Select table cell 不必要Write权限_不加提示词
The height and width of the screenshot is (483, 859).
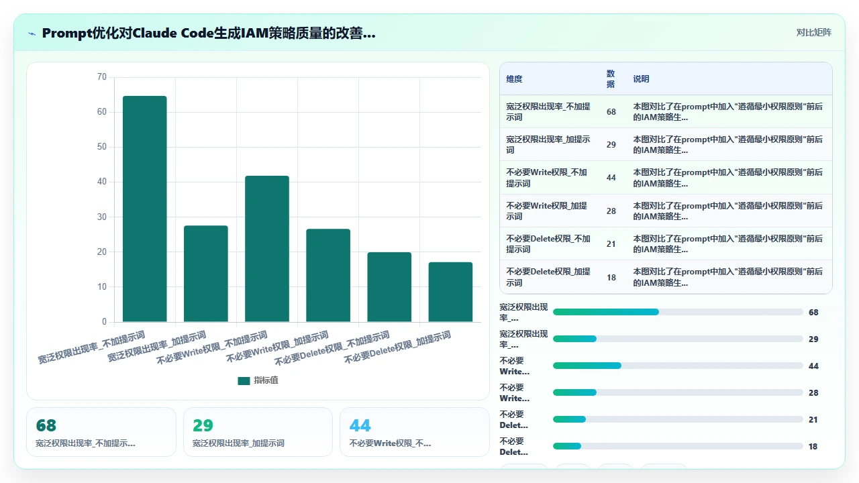pyautogui.click(x=549, y=178)
